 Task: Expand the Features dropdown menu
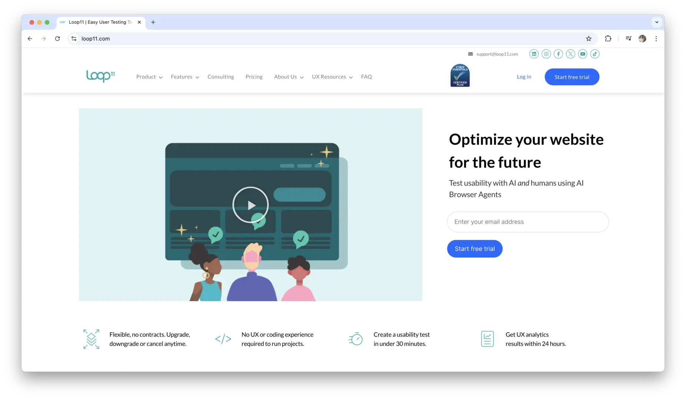[185, 77]
